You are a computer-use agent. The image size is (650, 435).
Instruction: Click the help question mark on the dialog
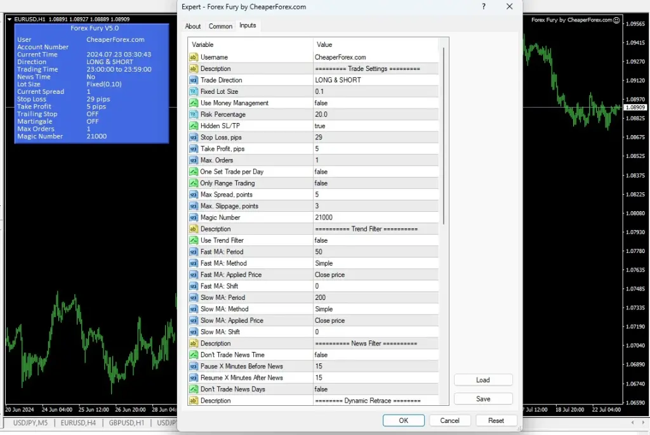pos(483,6)
